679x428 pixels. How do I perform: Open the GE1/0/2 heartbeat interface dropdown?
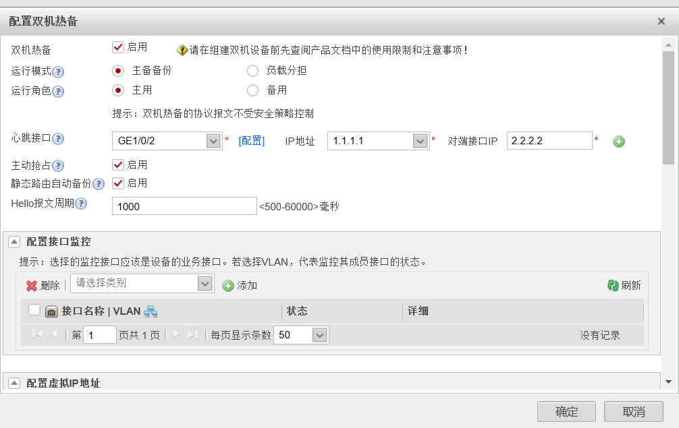click(x=213, y=141)
